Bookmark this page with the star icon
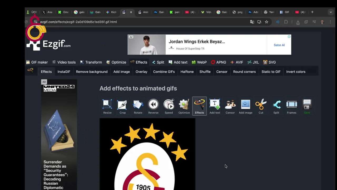This screenshot has height=190, width=337. point(266,22)
